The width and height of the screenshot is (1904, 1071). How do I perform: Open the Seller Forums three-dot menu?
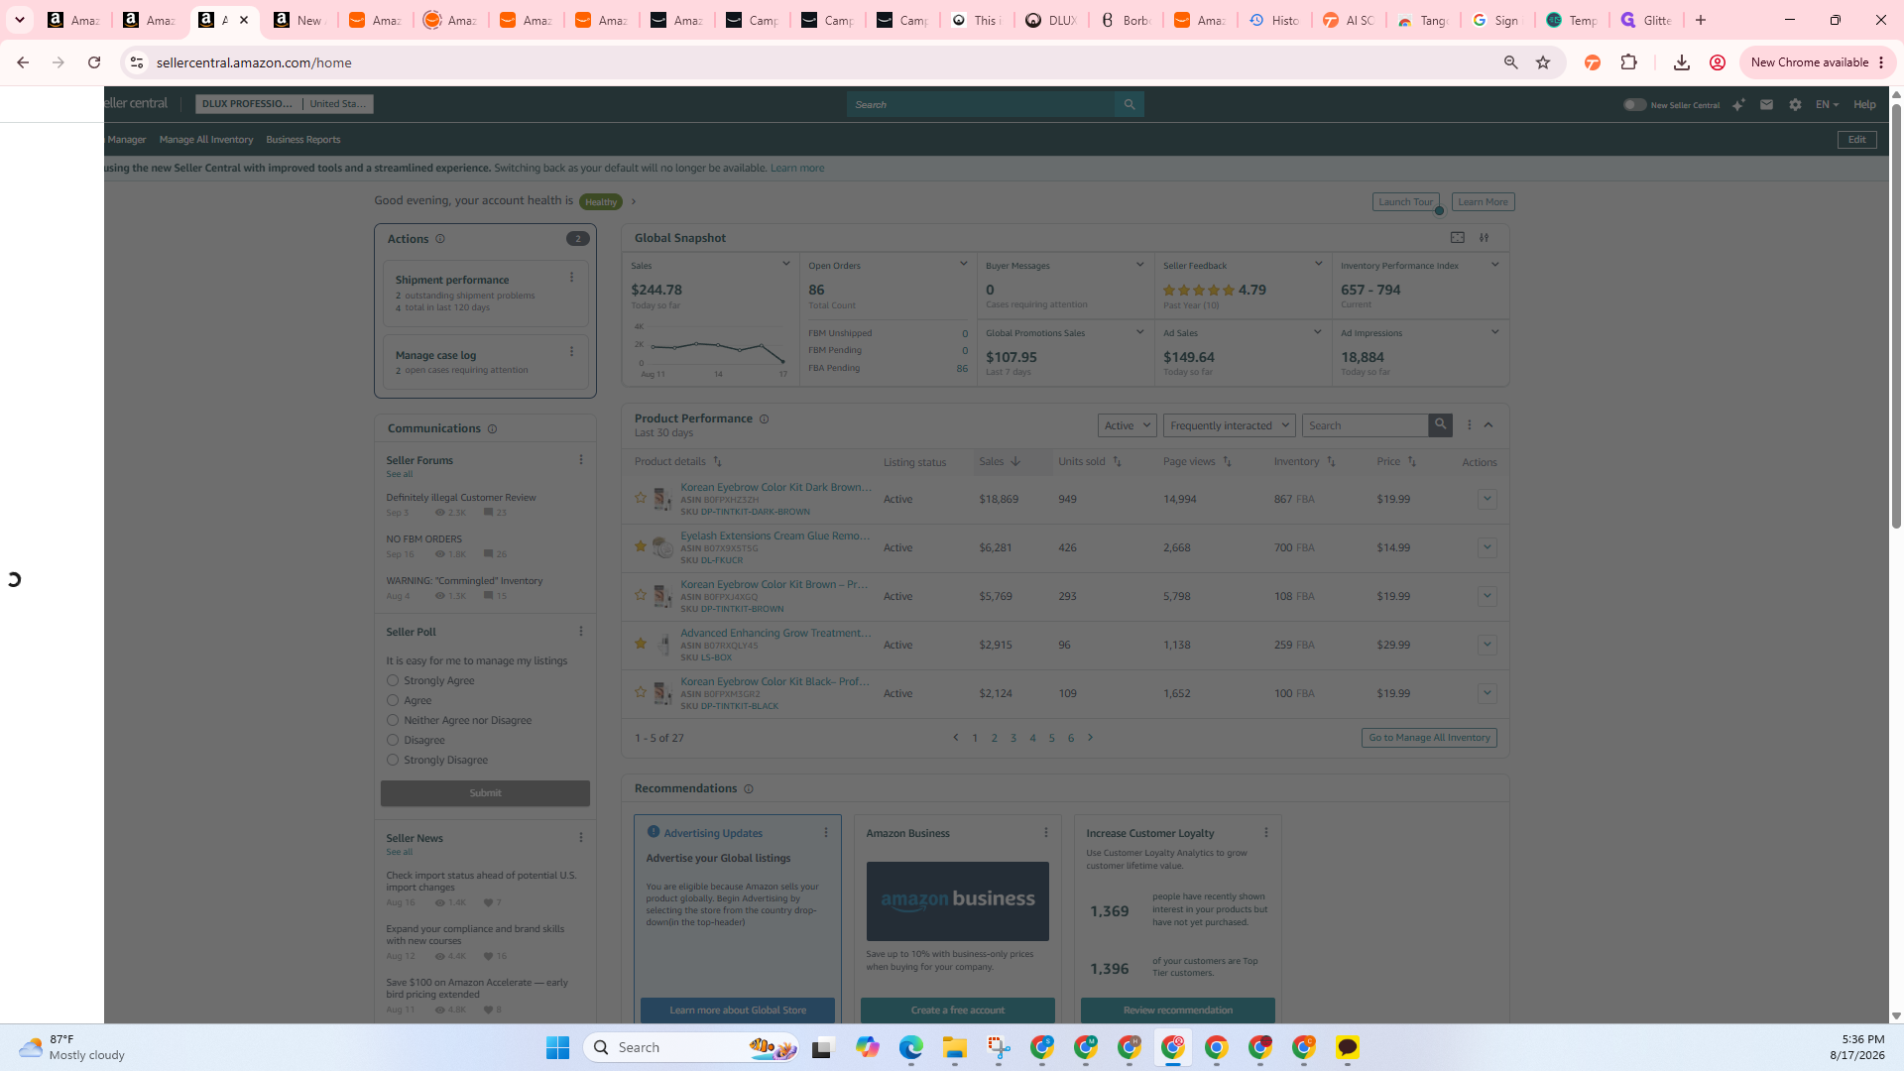[581, 460]
